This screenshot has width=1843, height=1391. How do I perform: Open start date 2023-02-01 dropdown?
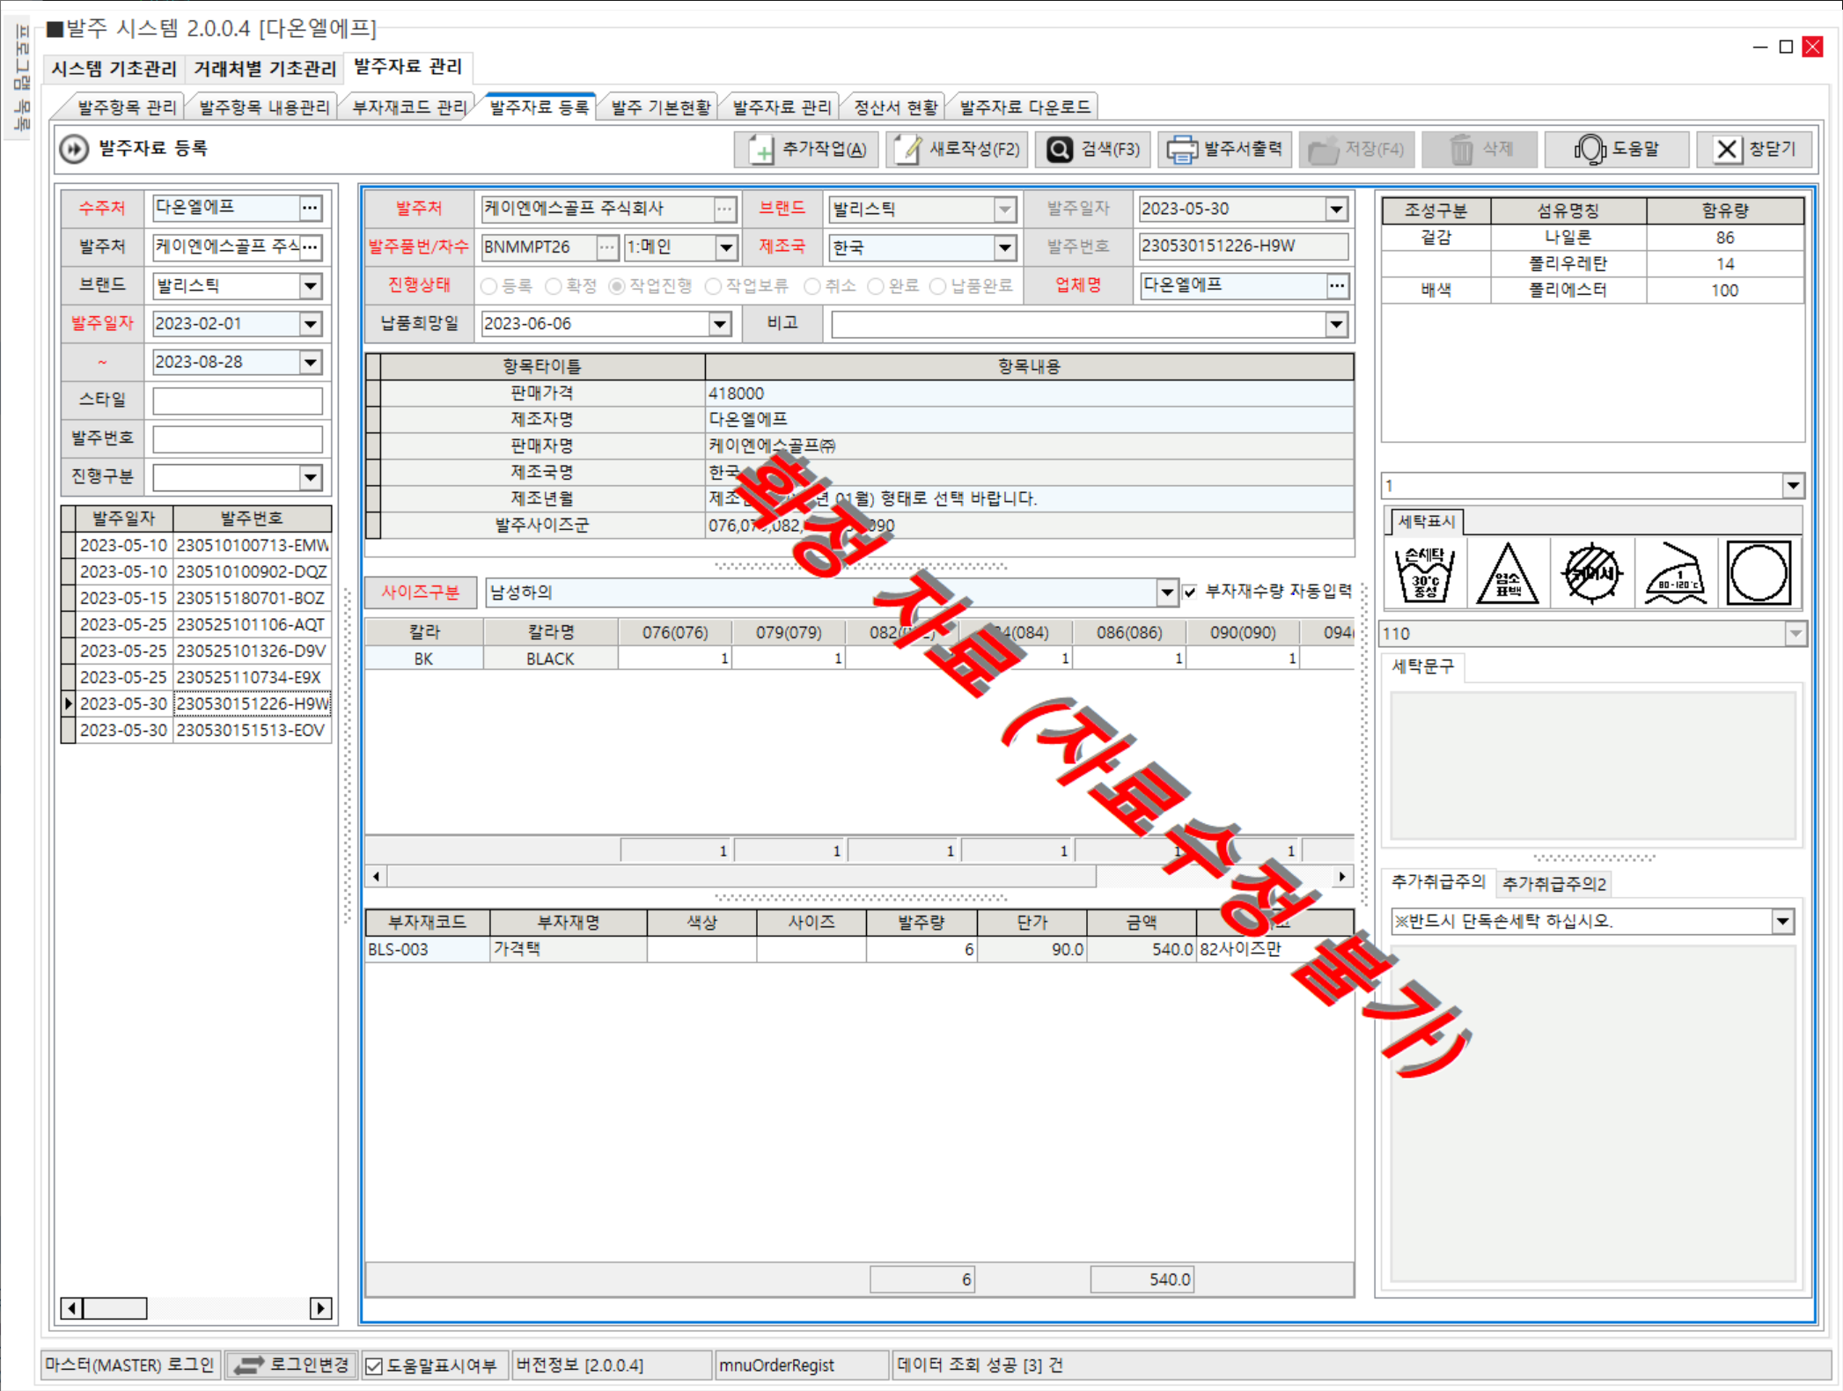pyautogui.click(x=310, y=324)
